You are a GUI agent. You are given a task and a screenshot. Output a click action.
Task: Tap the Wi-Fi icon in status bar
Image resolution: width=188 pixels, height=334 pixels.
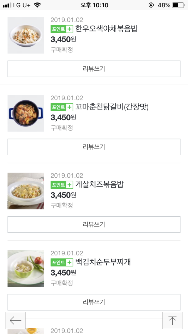pos(37,5)
